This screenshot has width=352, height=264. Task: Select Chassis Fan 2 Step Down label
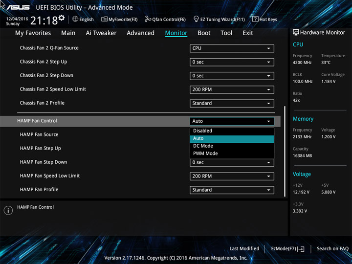pyautogui.click(x=46, y=75)
